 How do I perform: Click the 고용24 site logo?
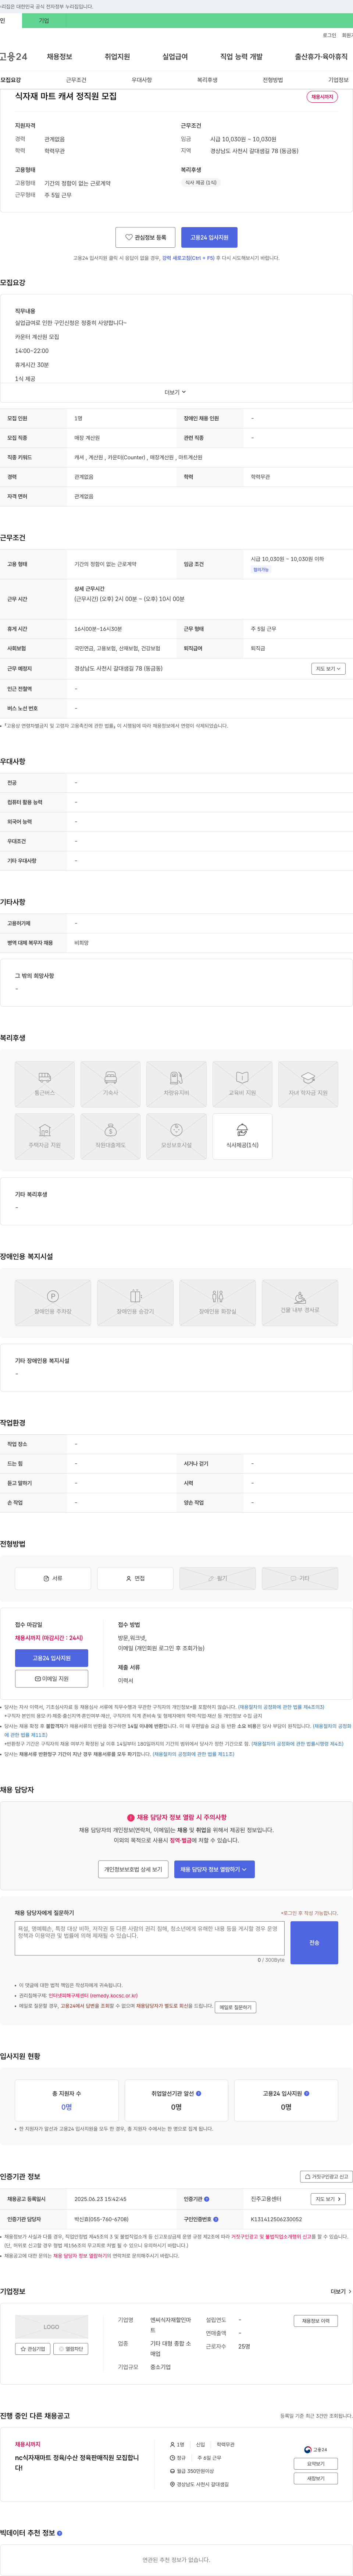[x=13, y=57]
